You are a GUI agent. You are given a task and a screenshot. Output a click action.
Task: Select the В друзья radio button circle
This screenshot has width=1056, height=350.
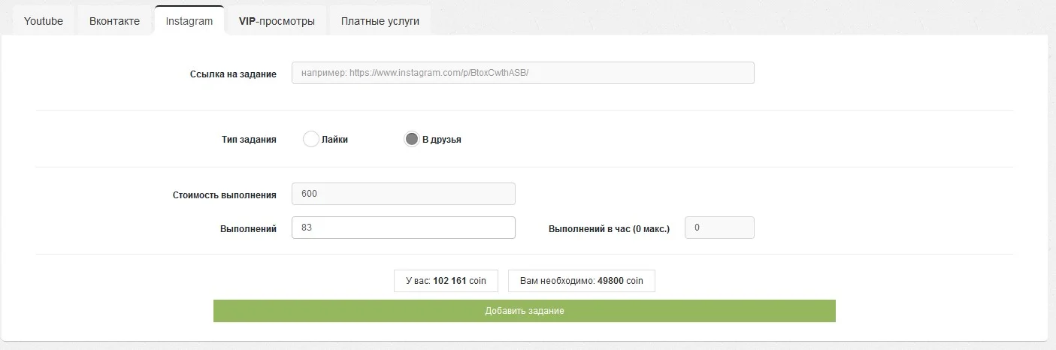411,139
